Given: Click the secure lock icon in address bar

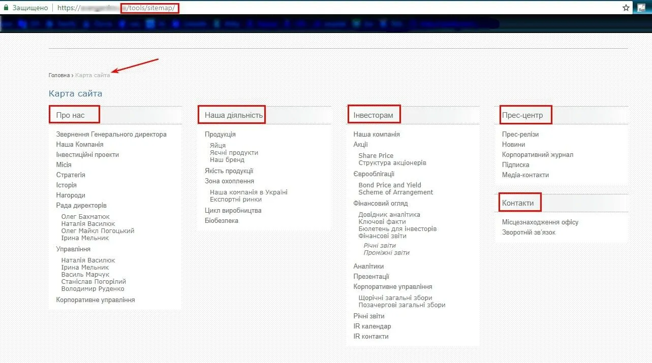Looking at the screenshot, I should (6, 8).
